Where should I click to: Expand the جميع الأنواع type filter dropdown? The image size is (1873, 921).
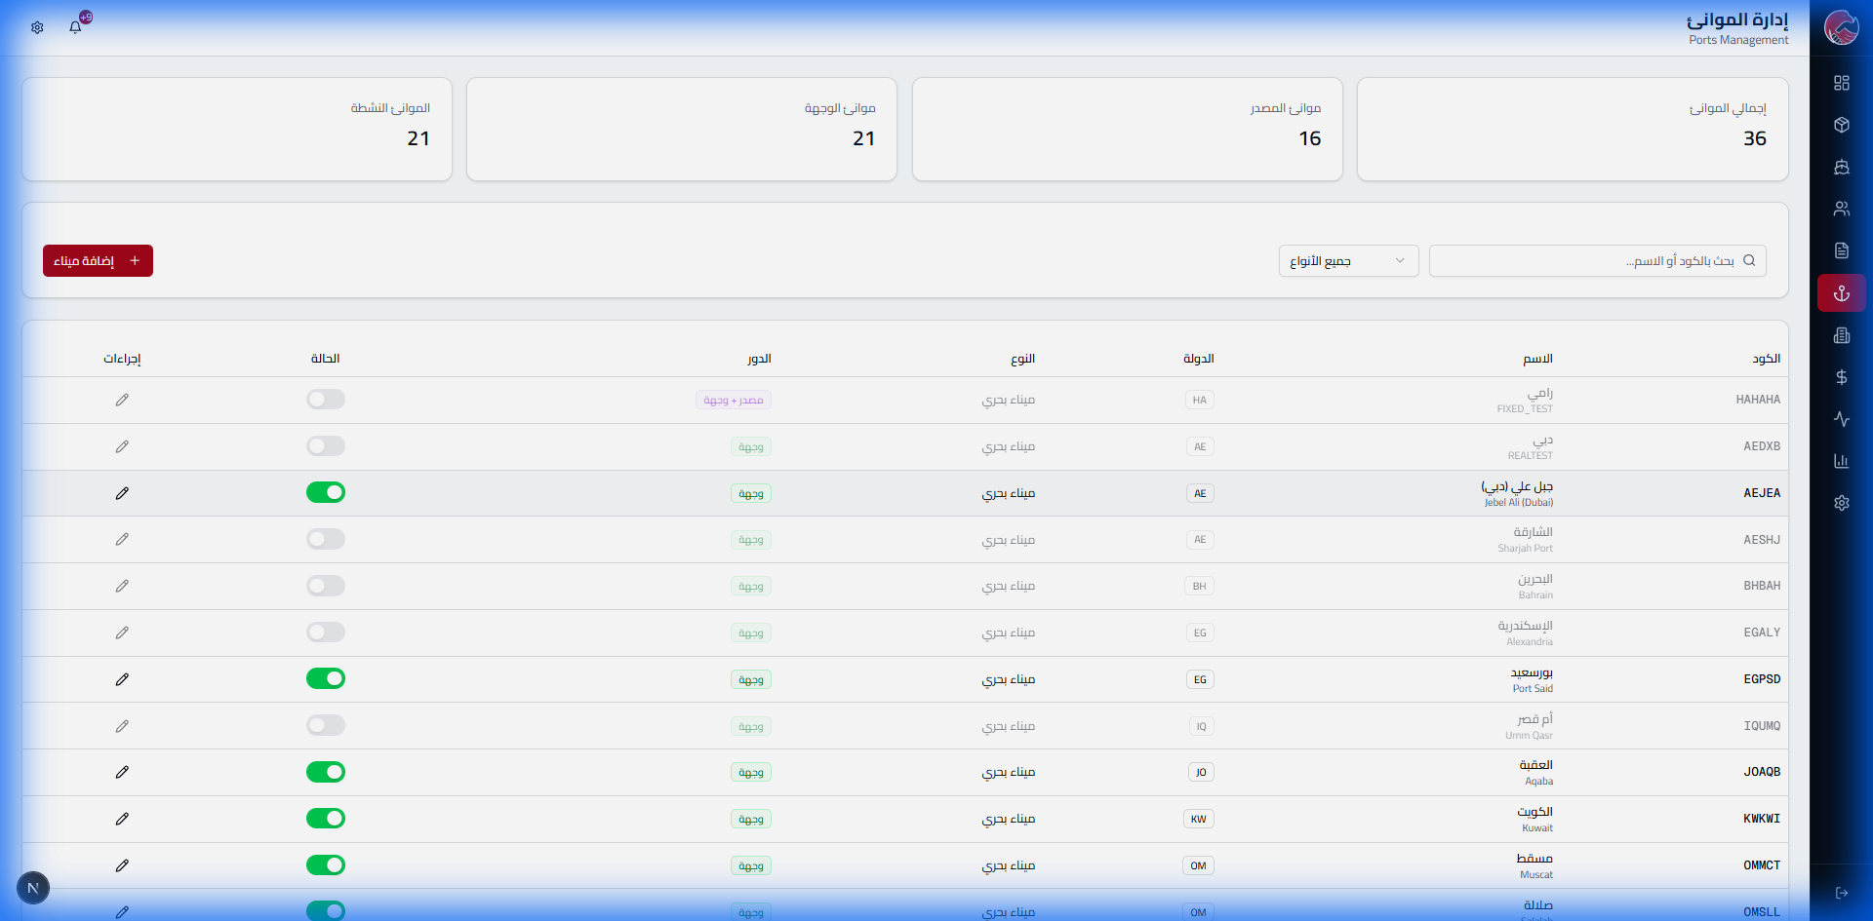pyautogui.click(x=1348, y=261)
